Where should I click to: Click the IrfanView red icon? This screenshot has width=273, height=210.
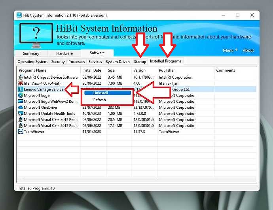21,83
